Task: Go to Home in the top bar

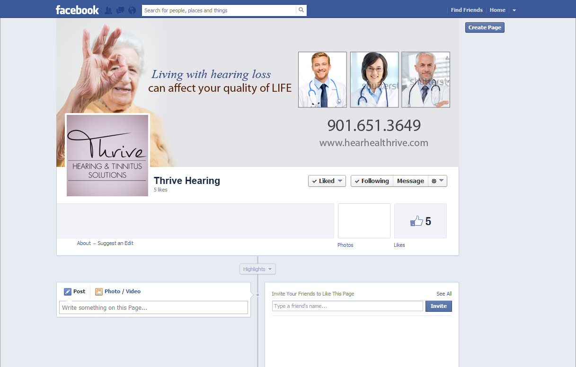Action: click(497, 10)
